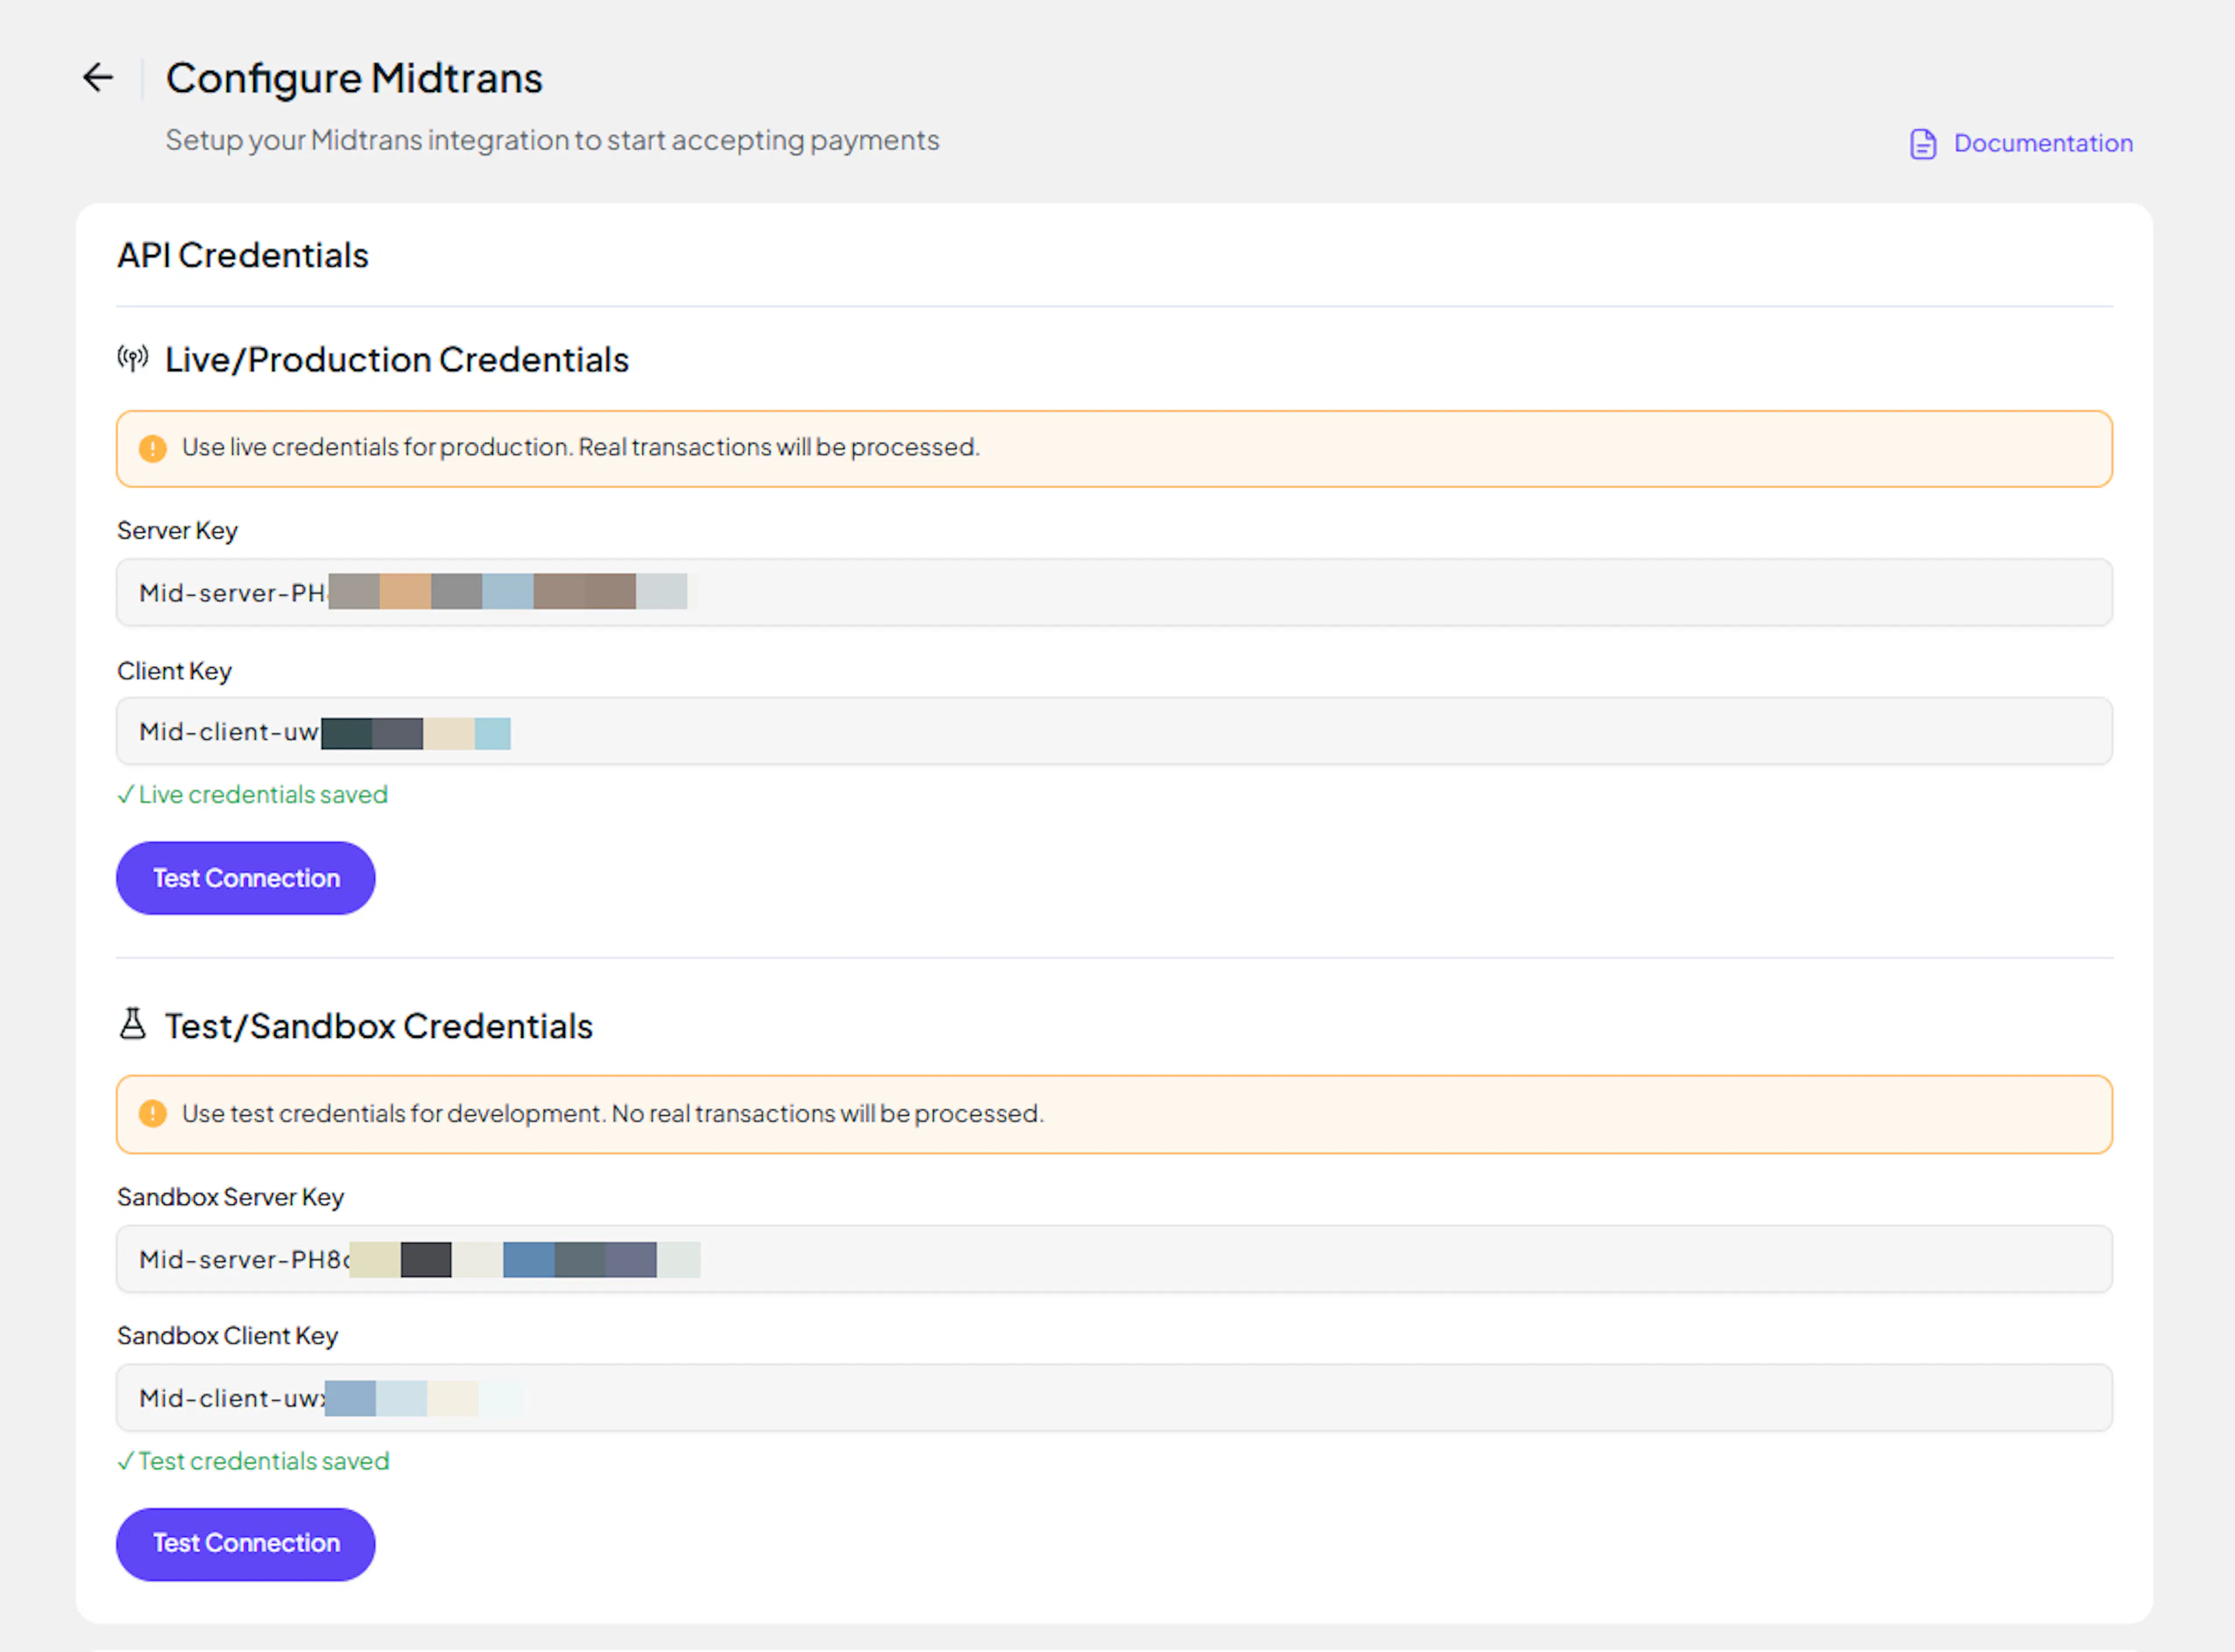Click the 'Setup your Midtrans integration' subtitle
The height and width of the screenshot is (1652, 2235).
[x=552, y=140]
